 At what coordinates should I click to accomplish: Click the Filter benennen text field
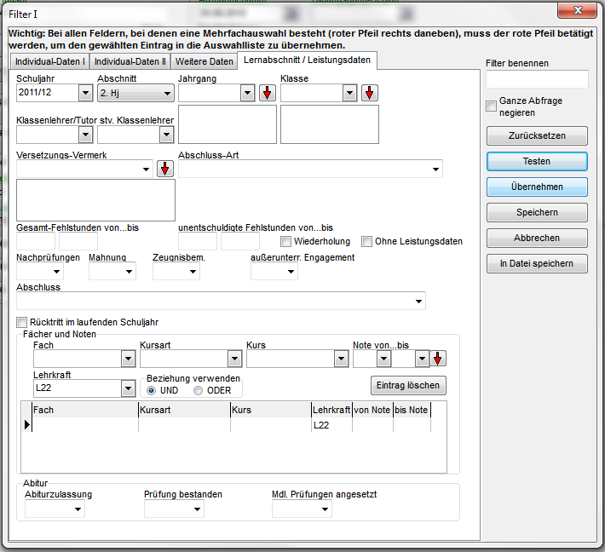537,79
